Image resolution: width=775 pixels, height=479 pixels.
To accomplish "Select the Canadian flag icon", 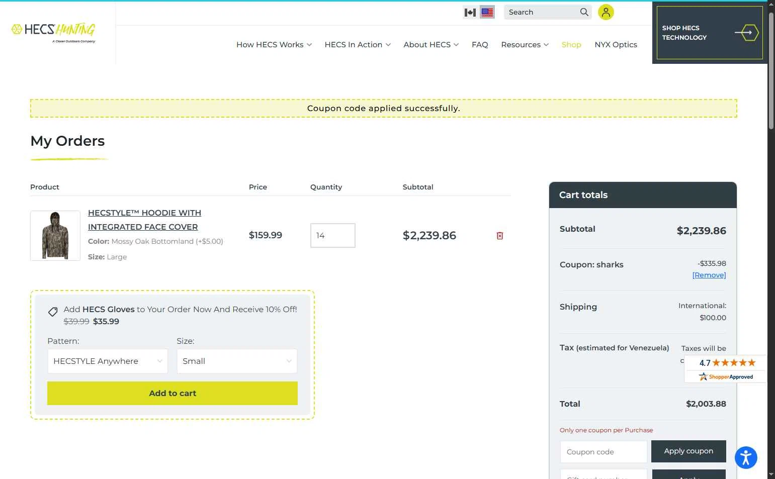I will pos(470,12).
